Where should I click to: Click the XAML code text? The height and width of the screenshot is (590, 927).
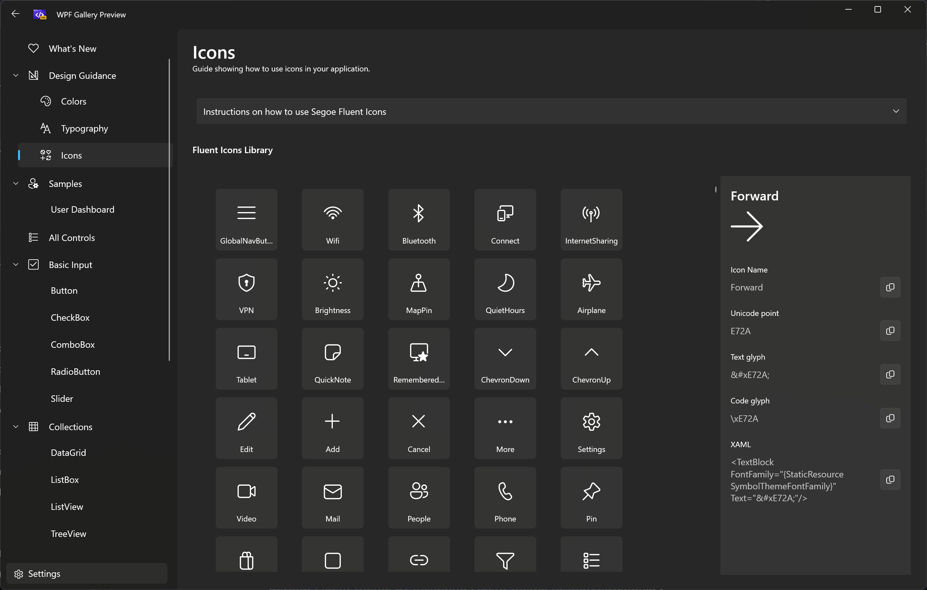pos(787,480)
